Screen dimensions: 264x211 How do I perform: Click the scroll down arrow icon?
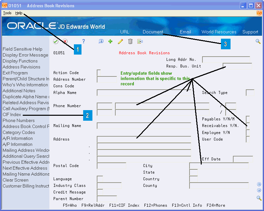tap(259, 190)
